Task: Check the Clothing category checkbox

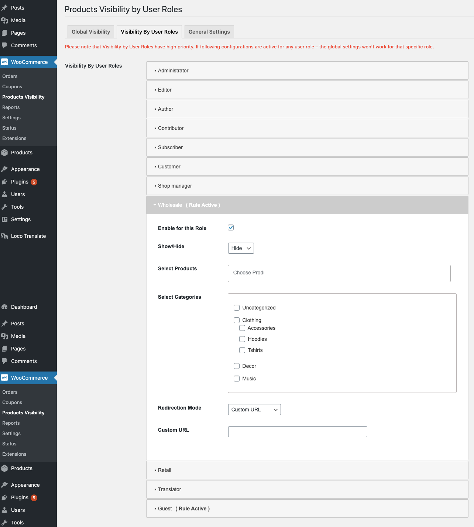Action: click(237, 320)
